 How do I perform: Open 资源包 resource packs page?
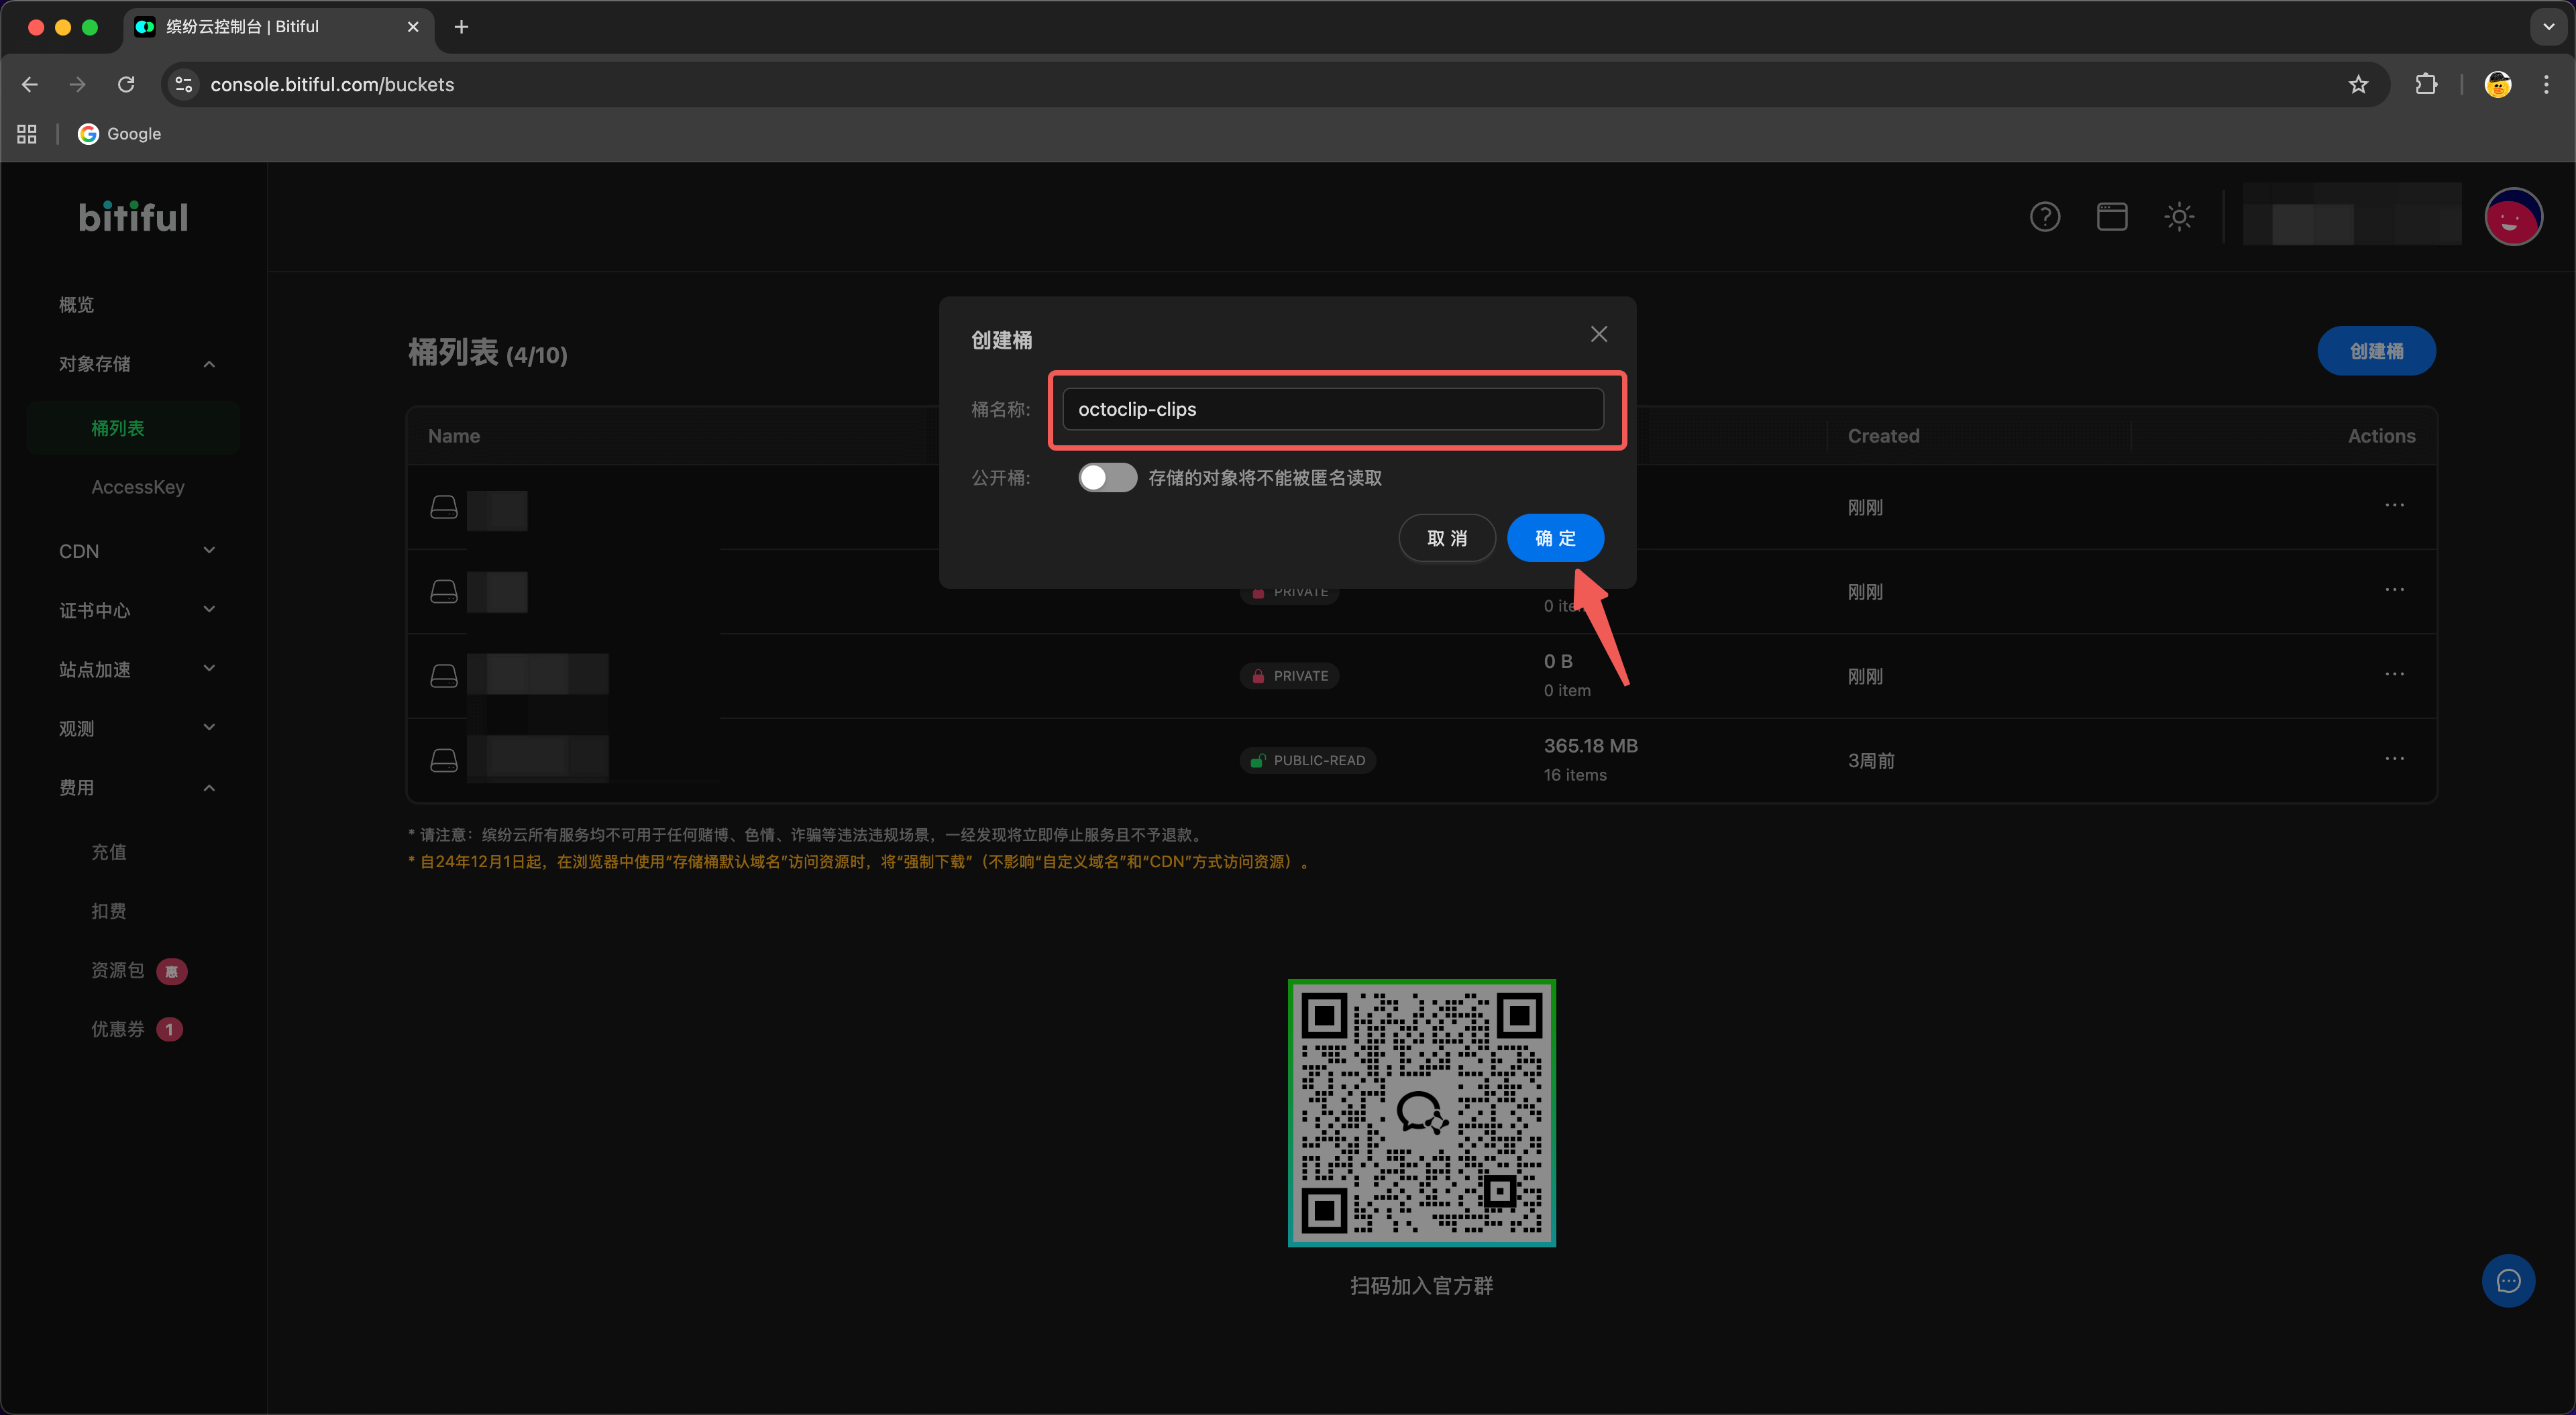tap(117, 970)
